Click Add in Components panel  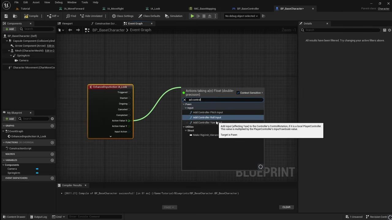(x=9, y=29)
